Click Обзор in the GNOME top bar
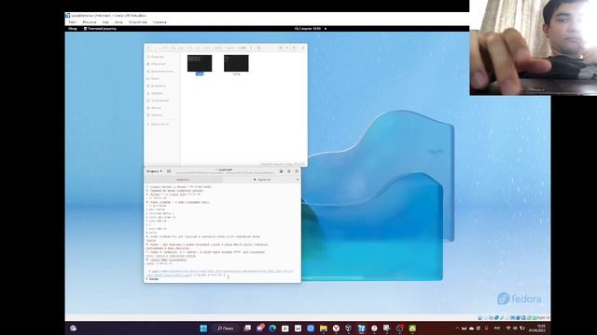Viewport: 597px width, 335px height. (73, 29)
